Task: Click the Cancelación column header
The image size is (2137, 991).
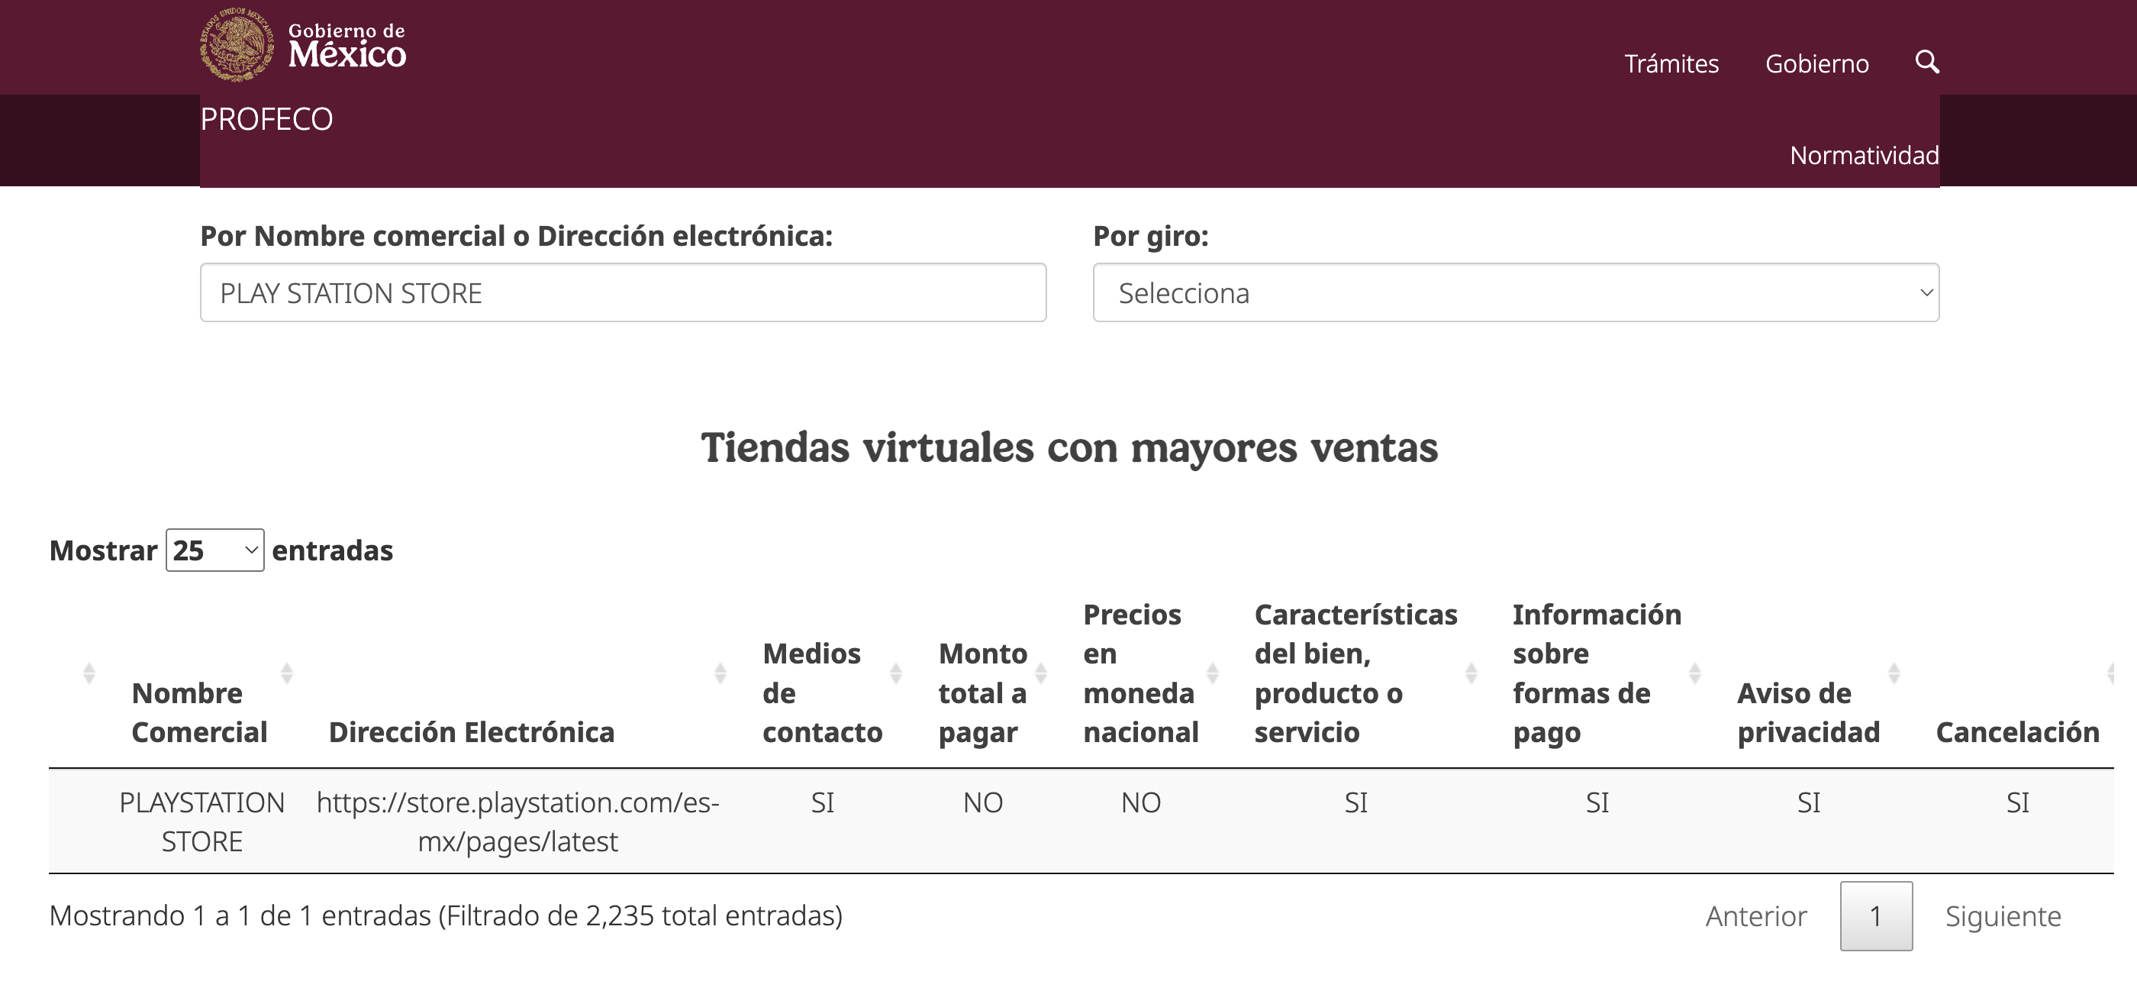Action: pos(2016,732)
